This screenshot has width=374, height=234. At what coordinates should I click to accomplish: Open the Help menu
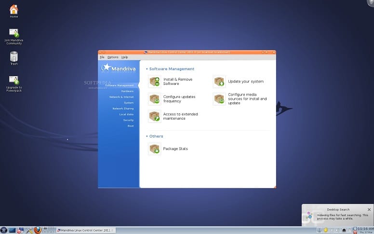pos(124,57)
